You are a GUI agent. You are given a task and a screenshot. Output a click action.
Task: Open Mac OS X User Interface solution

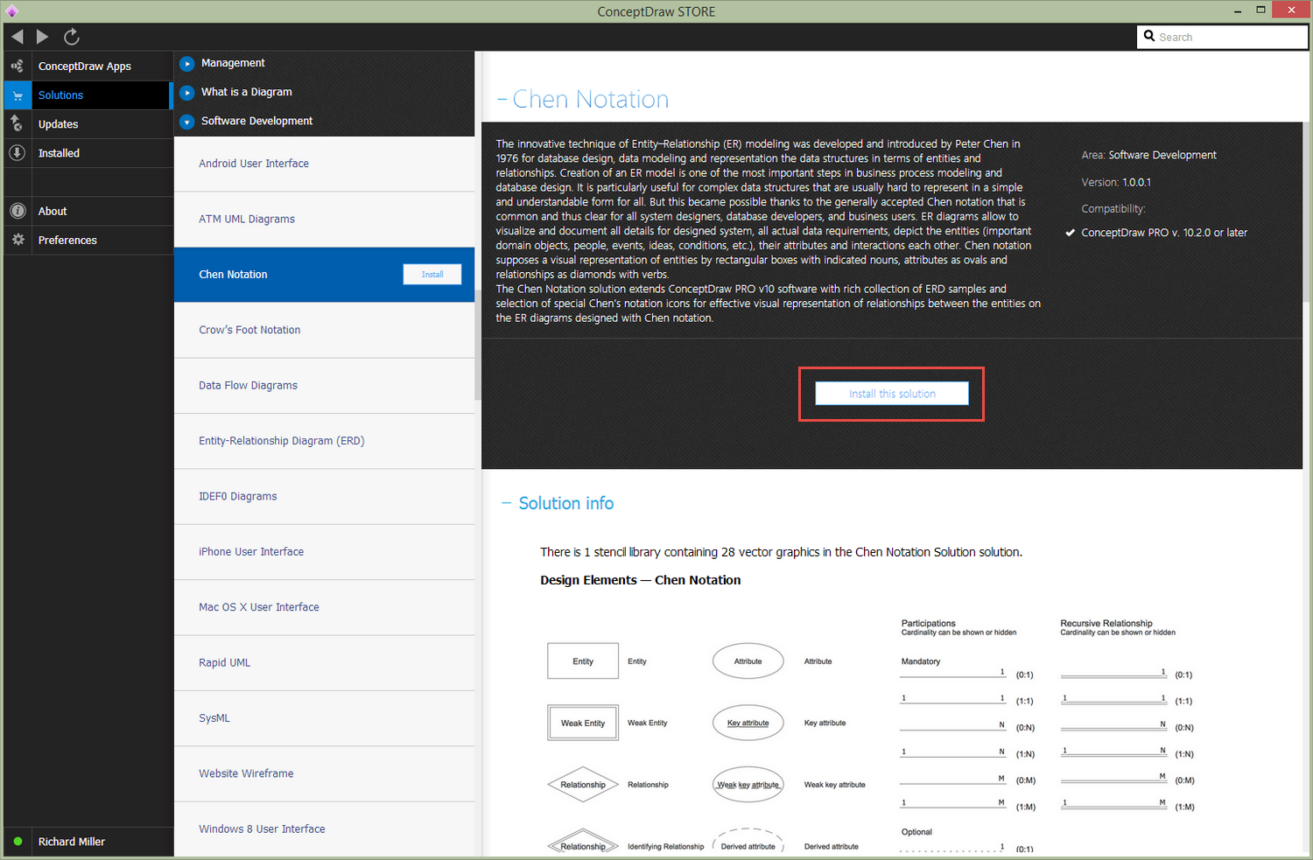coord(324,607)
